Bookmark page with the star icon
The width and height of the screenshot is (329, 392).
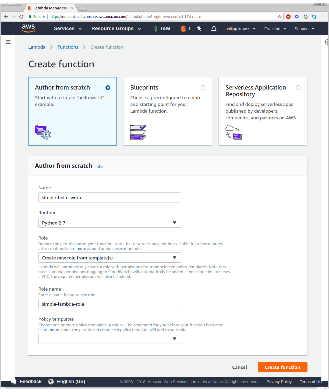[x=280, y=17]
